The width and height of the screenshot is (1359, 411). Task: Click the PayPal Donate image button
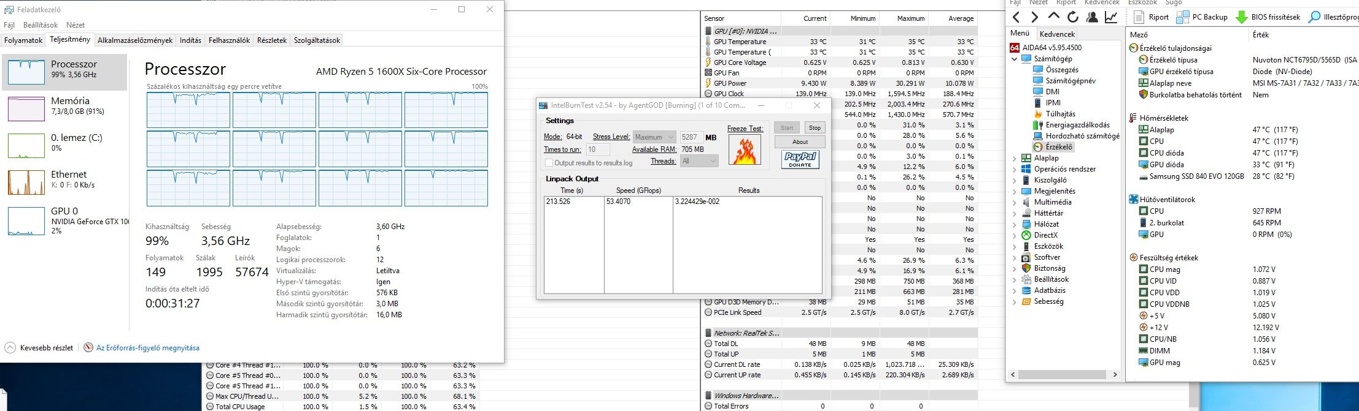point(800,159)
